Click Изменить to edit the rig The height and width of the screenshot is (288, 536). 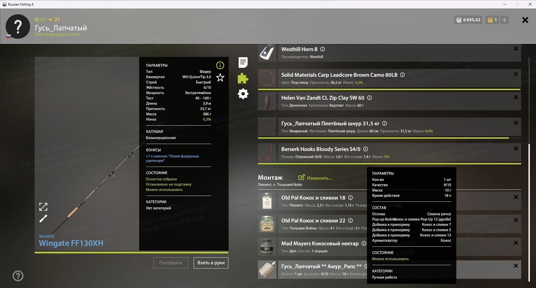click(315, 178)
